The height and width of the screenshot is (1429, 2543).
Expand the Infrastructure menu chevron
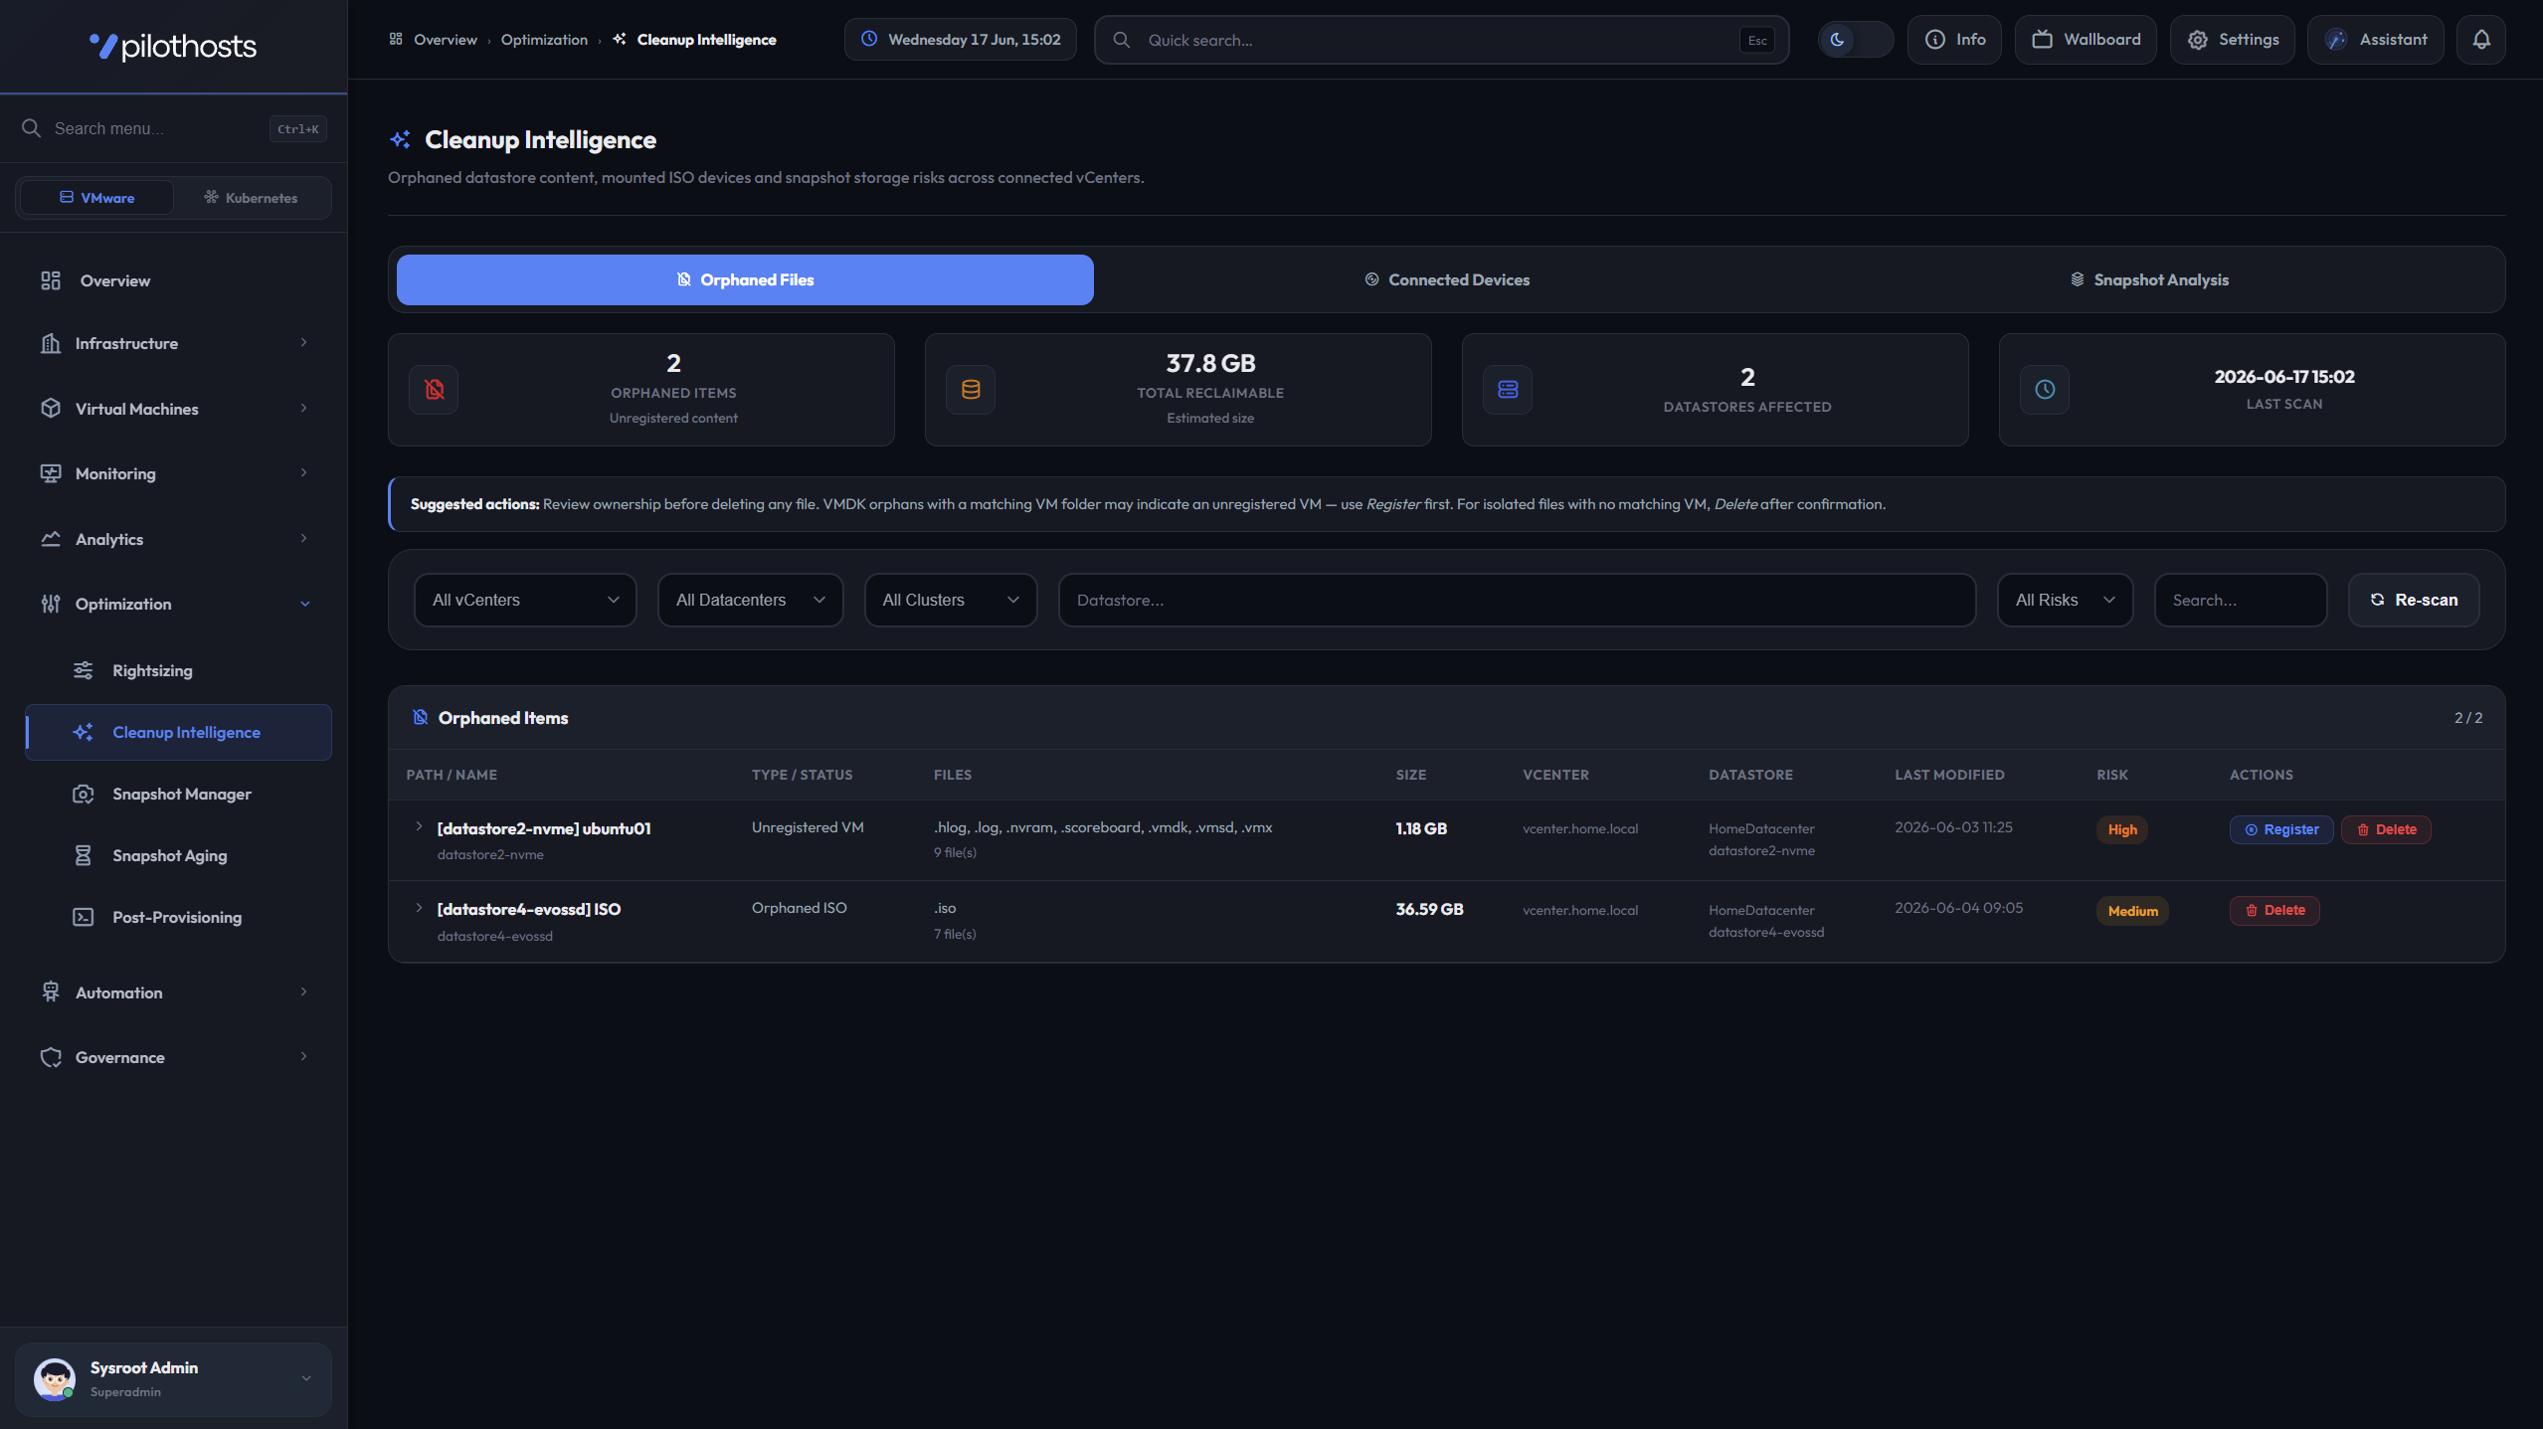[x=303, y=343]
